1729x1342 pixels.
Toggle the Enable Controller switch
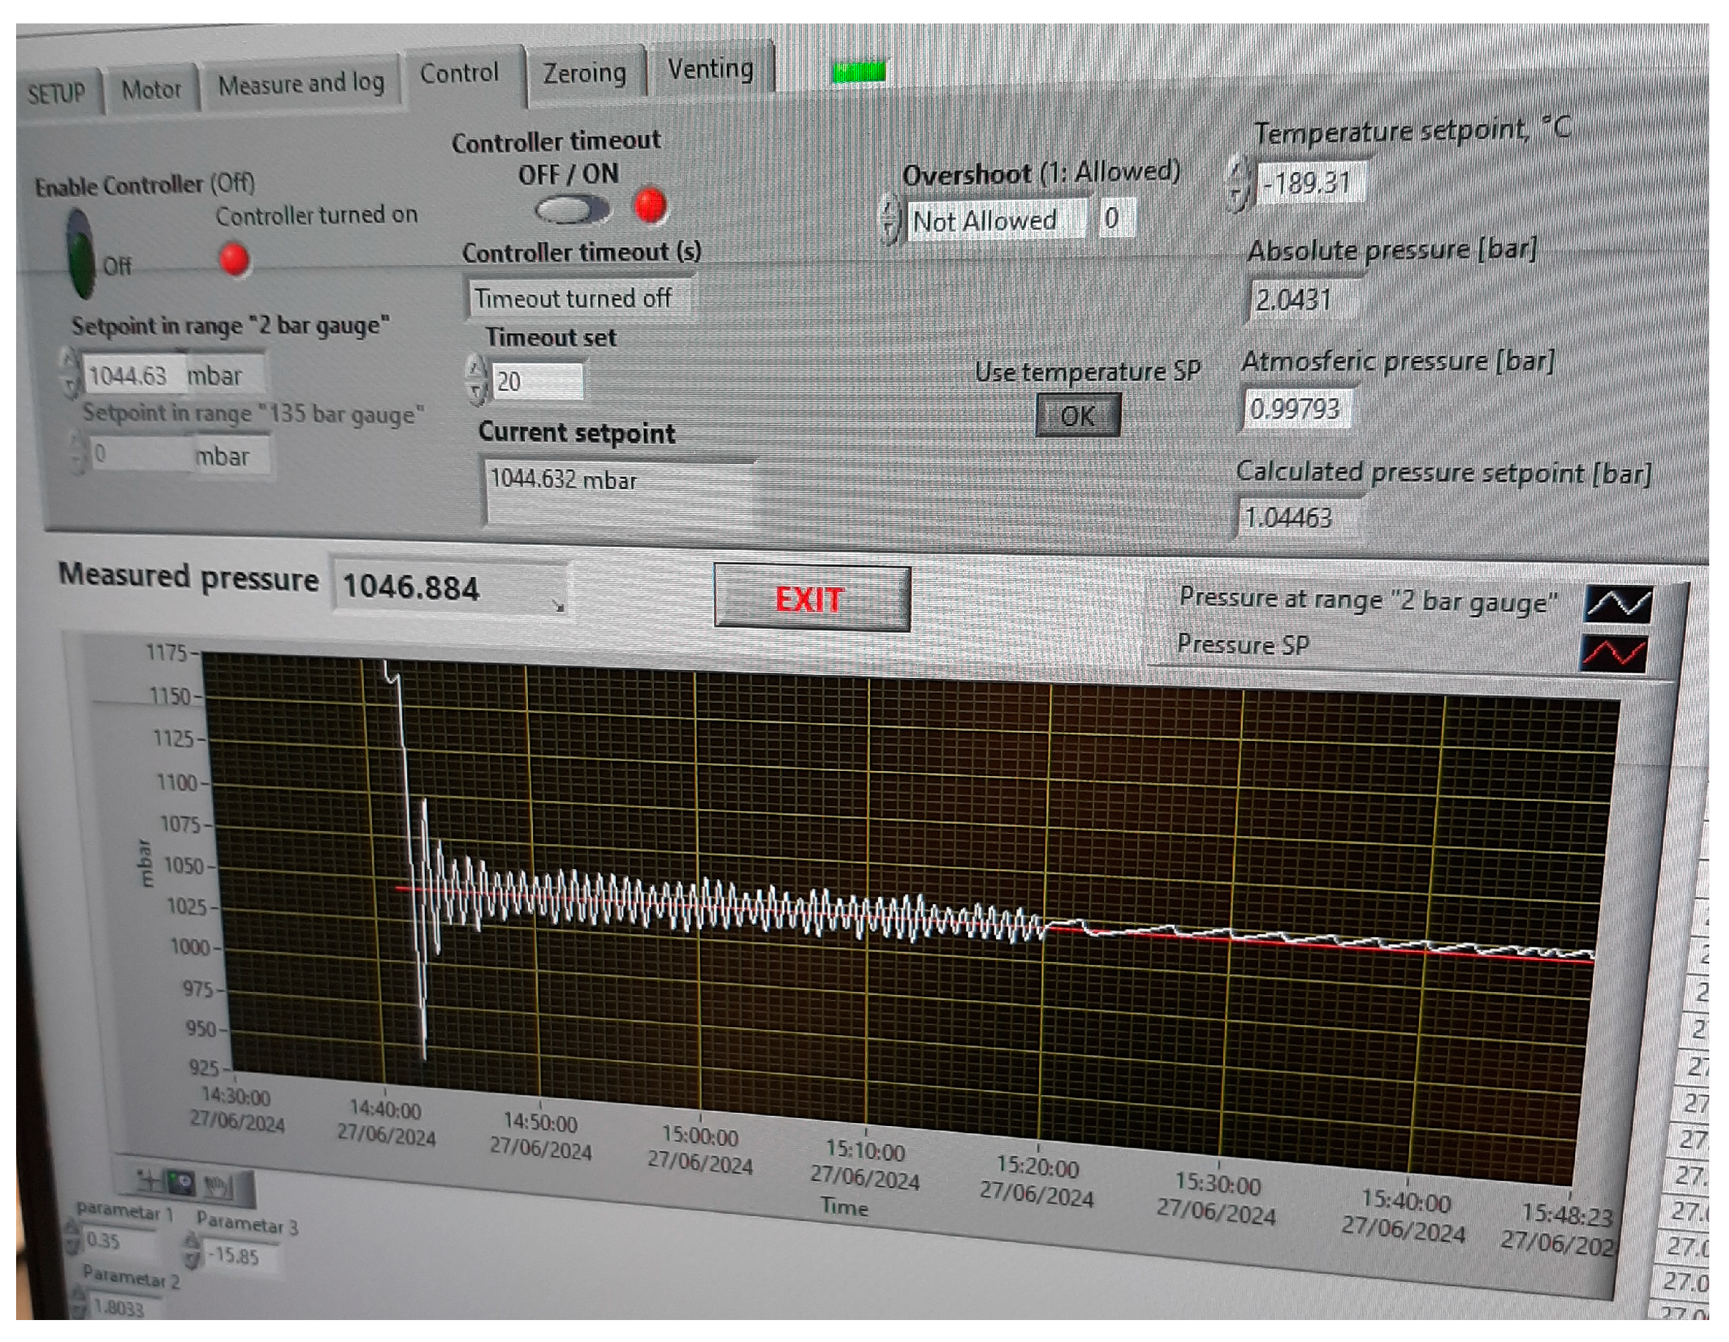[81, 253]
